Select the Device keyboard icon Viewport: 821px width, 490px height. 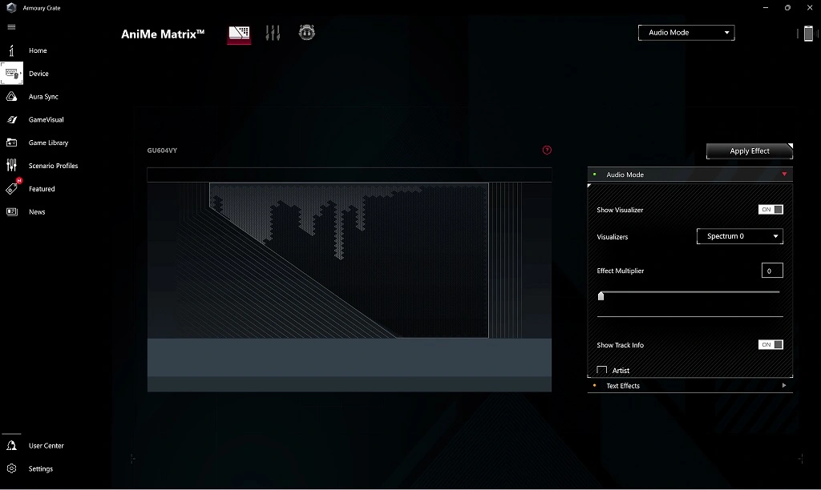[x=11, y=74]
